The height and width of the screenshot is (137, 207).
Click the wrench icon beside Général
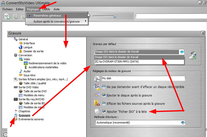15,39
